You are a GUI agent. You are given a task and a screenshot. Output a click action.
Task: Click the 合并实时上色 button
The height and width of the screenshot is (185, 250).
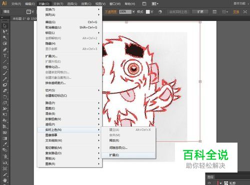(x=178, y=12)
